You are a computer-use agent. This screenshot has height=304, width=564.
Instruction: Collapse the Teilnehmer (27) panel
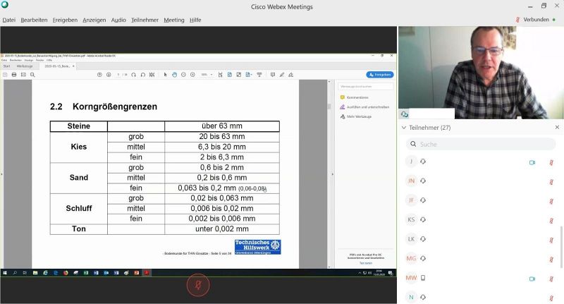[x=403, y=128]
